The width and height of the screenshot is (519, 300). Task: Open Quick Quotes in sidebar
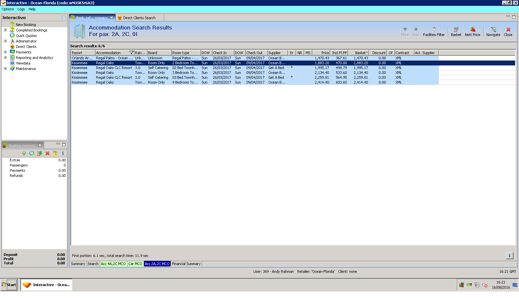click(26, 36)
